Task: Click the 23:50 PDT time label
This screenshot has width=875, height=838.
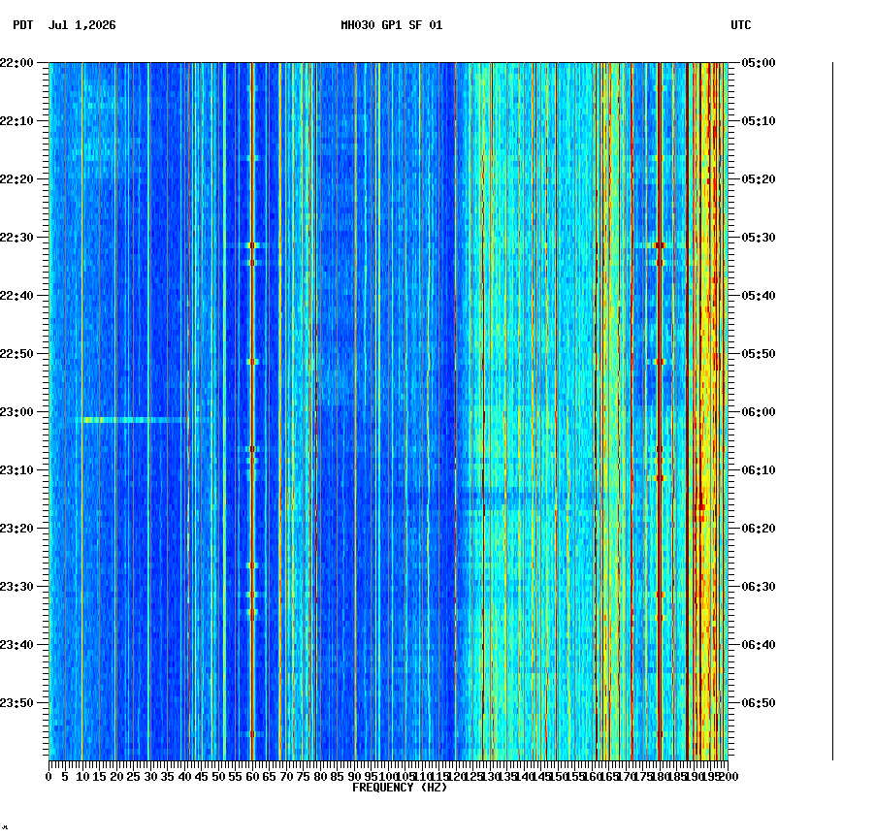Action: pyautogui.click(x=16, y=703)
